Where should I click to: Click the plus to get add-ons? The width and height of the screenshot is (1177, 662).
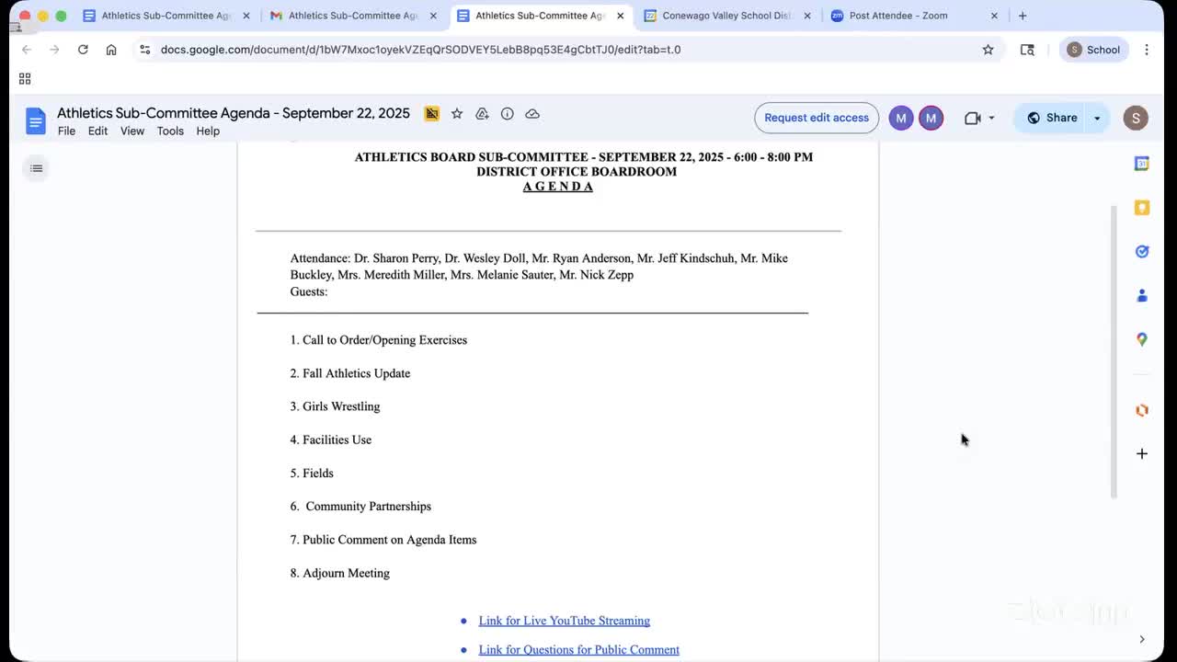[x=1142, y=453]
